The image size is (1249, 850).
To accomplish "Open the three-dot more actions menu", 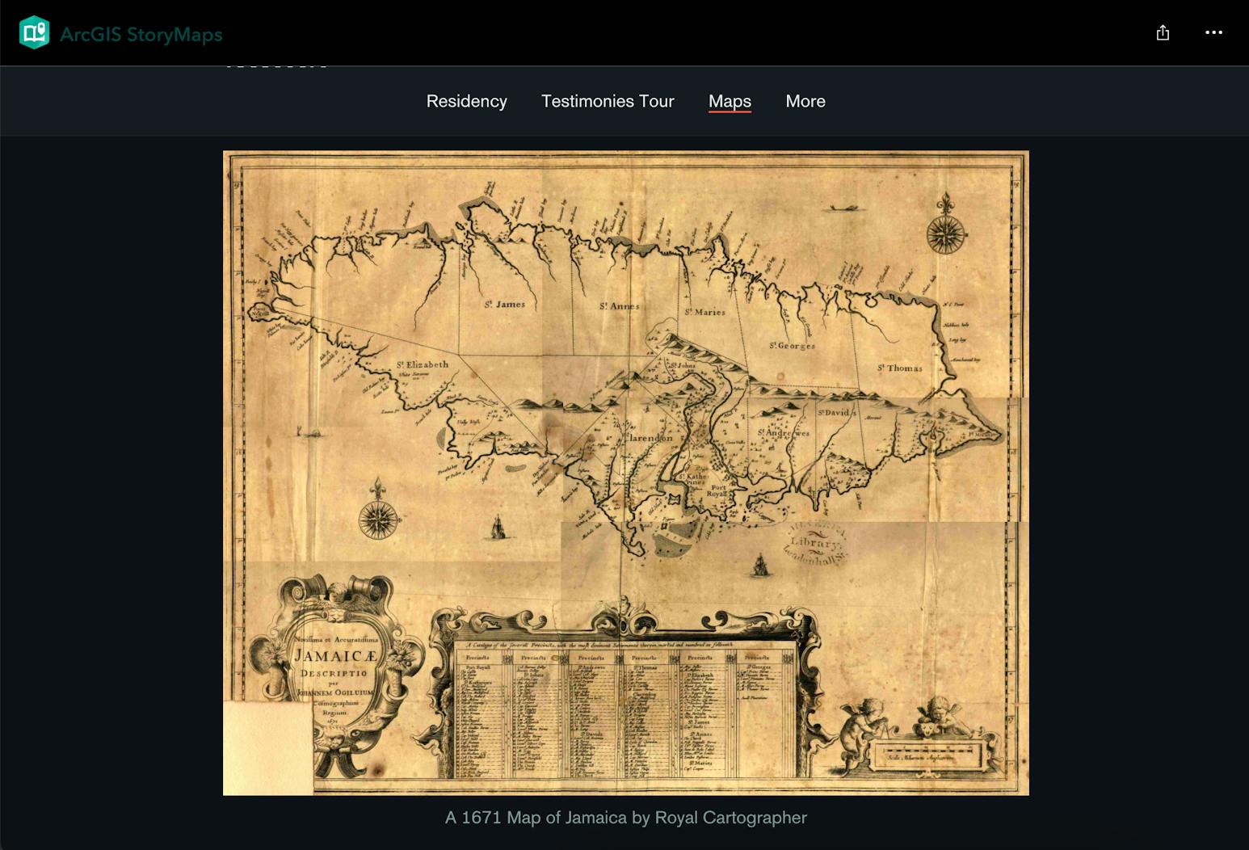I will point(1213,32).
